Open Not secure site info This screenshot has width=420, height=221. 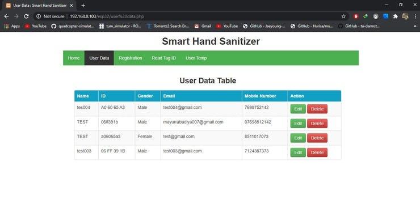(x=51, y=16)
